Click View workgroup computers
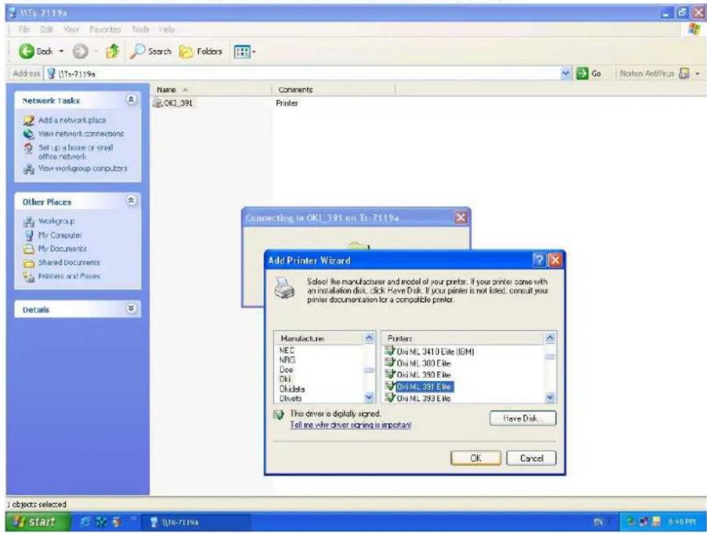The width and height of the screenshot is (707, 533). (82, 168)
